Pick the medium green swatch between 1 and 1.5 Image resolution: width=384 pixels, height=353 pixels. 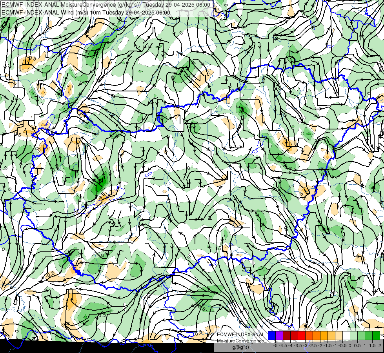(369, 336)
